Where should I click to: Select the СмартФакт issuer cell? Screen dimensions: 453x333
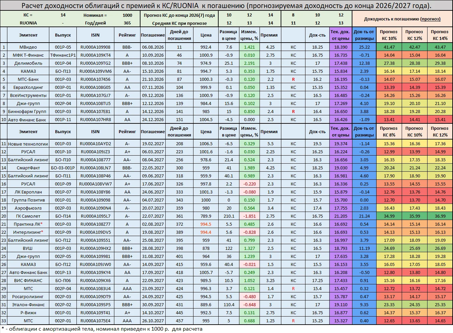[x=28, y=168]
